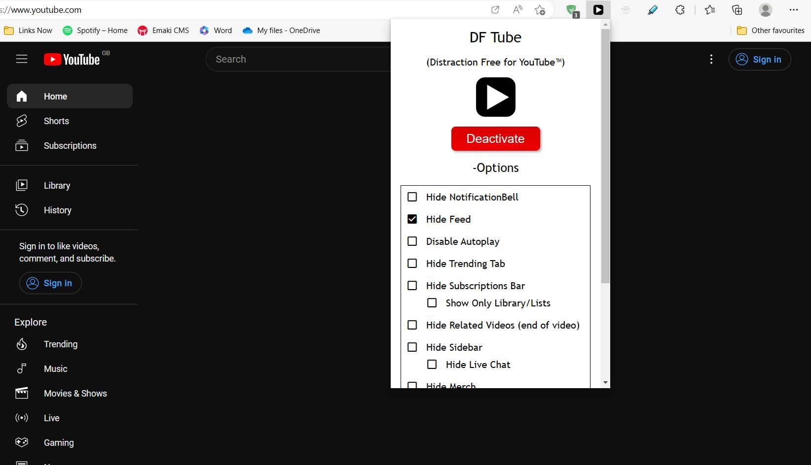Click the open-in-app icon in address bar
This screenshot has height=465, width=811.
pyautogui.click(x=495, y=10)
